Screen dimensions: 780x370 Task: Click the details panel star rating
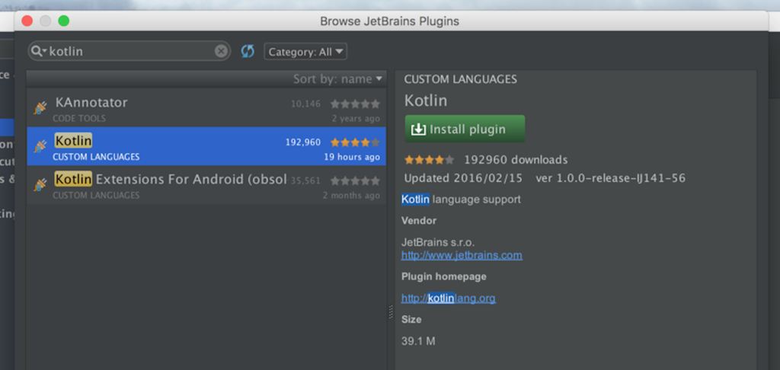(430, 160)
